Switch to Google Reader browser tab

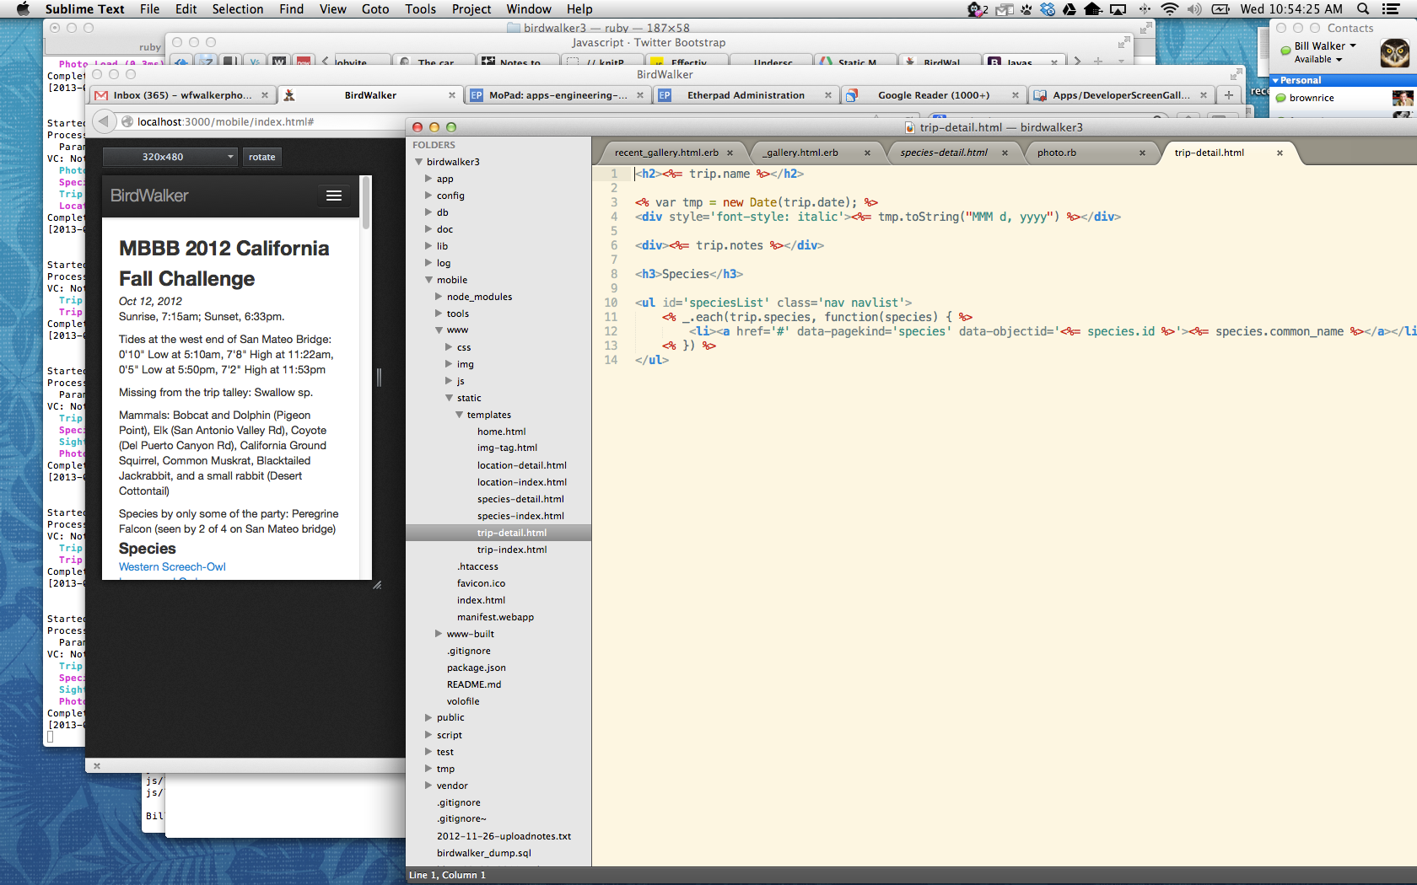click(x=934, y=95)
